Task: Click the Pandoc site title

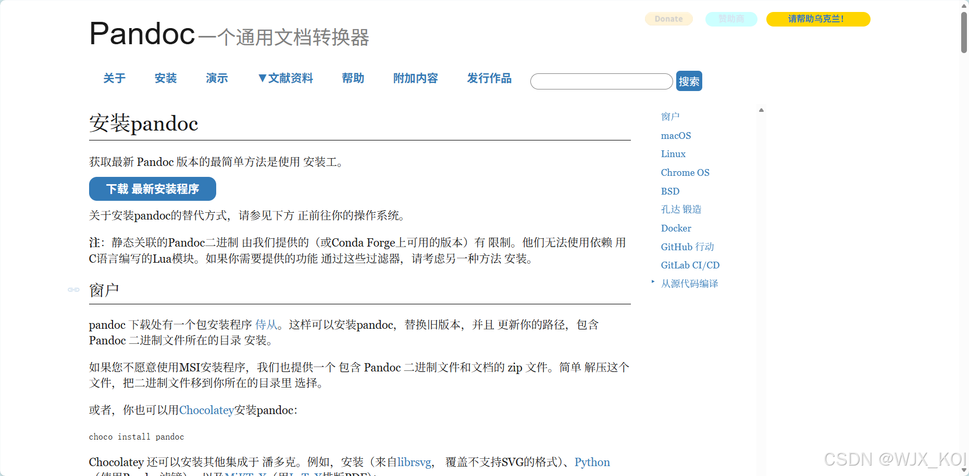Action: click(142, 34)
